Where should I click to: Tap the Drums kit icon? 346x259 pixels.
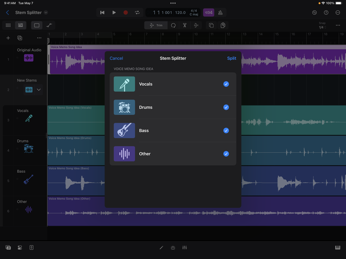pos(124,107)
